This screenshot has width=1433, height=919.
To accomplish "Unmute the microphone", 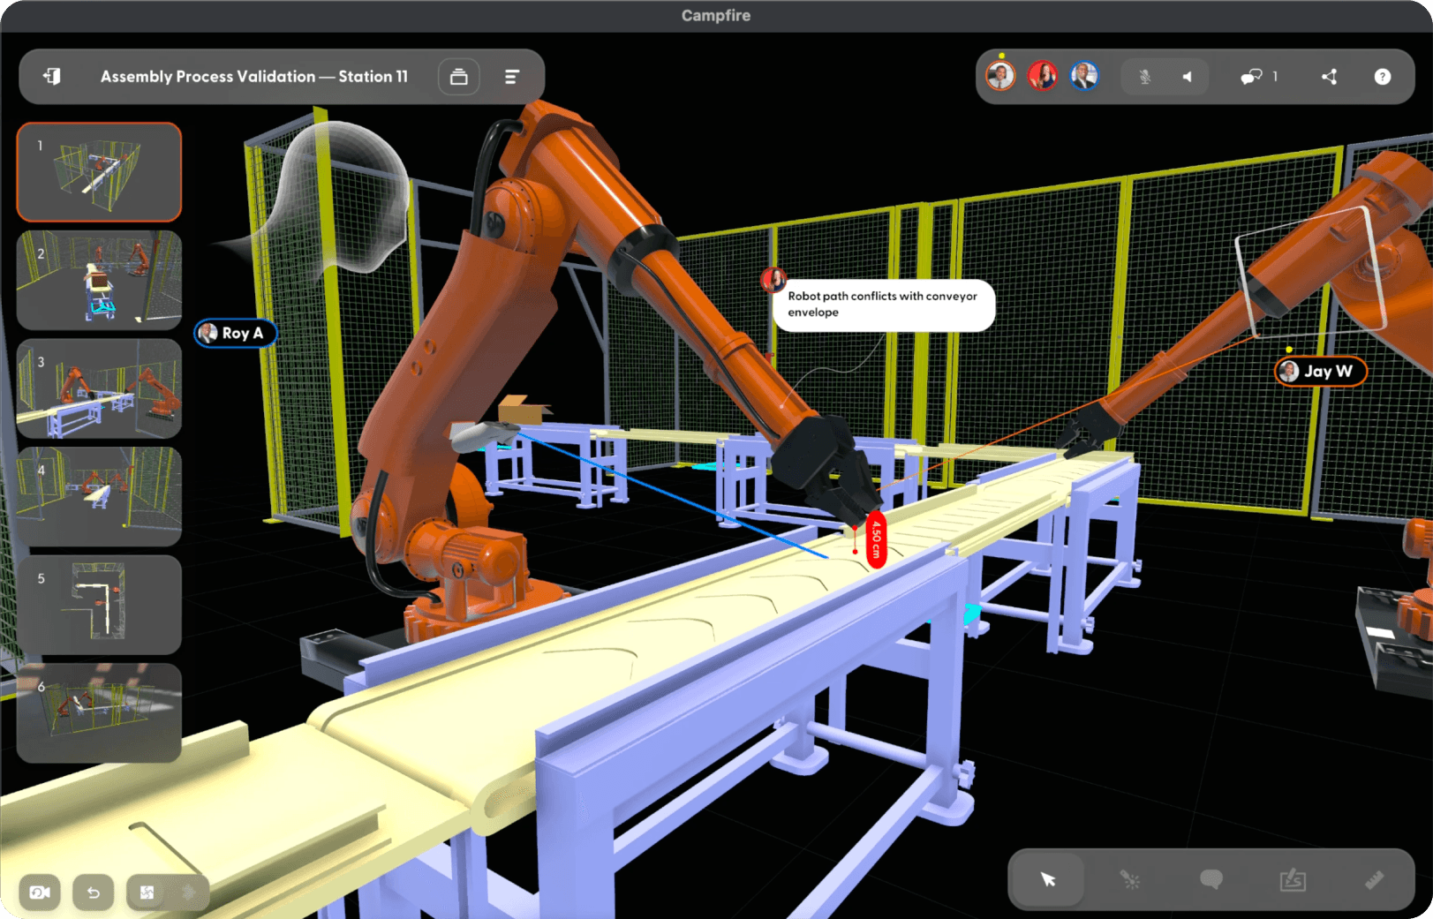I will [1144, 77].
